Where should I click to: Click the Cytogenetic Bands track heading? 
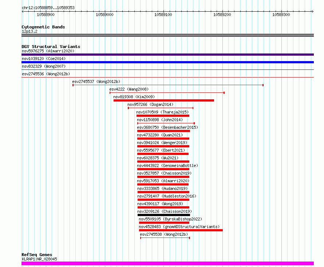click(43, 27)
